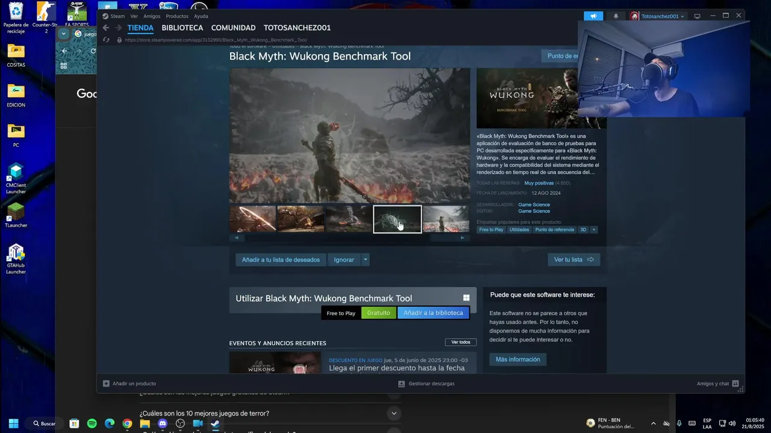This screenshot has height=433, width=771.
Task: Click 'Más información' button
Action: [517, 359]
